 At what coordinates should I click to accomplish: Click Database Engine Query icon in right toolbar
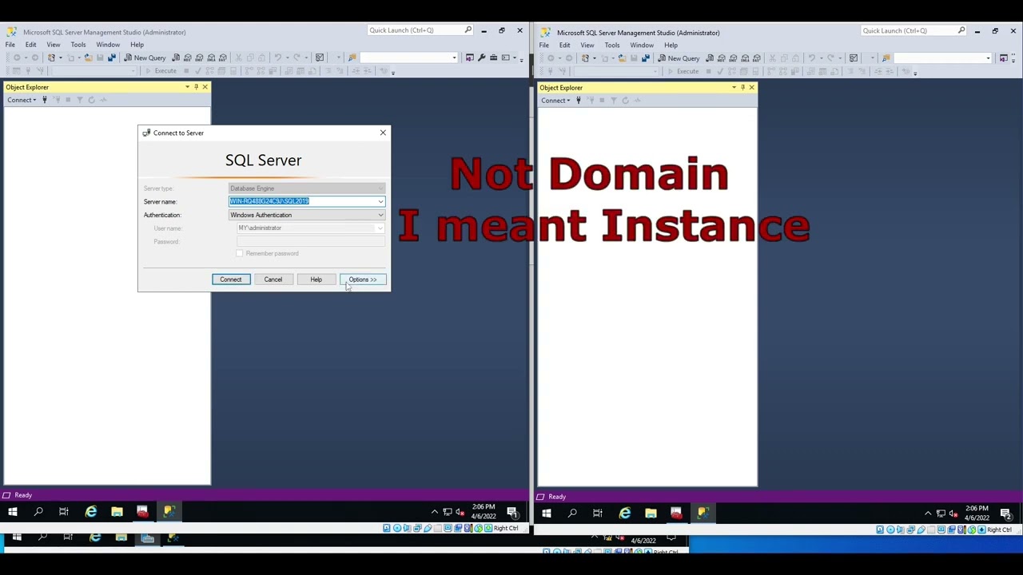pyautogui.click(x=710, y=58)
